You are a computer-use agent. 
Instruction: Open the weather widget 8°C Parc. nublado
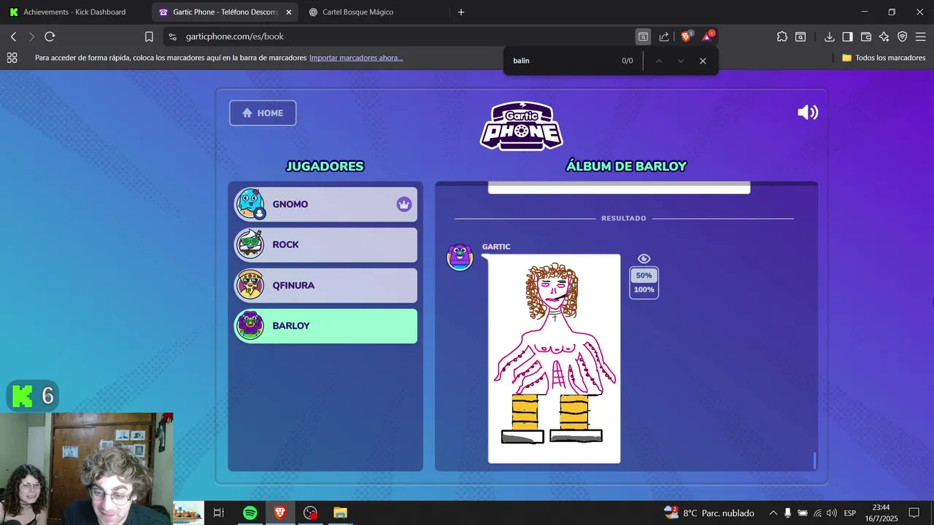click(709, 513)
